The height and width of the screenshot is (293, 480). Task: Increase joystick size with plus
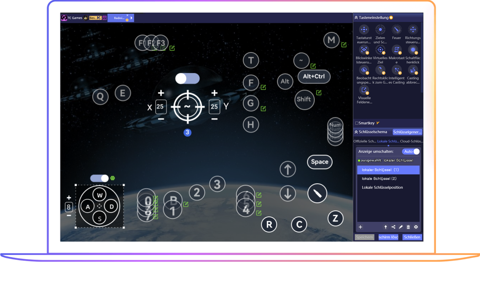[x=69, y=198]
